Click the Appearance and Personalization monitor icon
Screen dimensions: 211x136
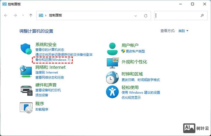point(113,63)
